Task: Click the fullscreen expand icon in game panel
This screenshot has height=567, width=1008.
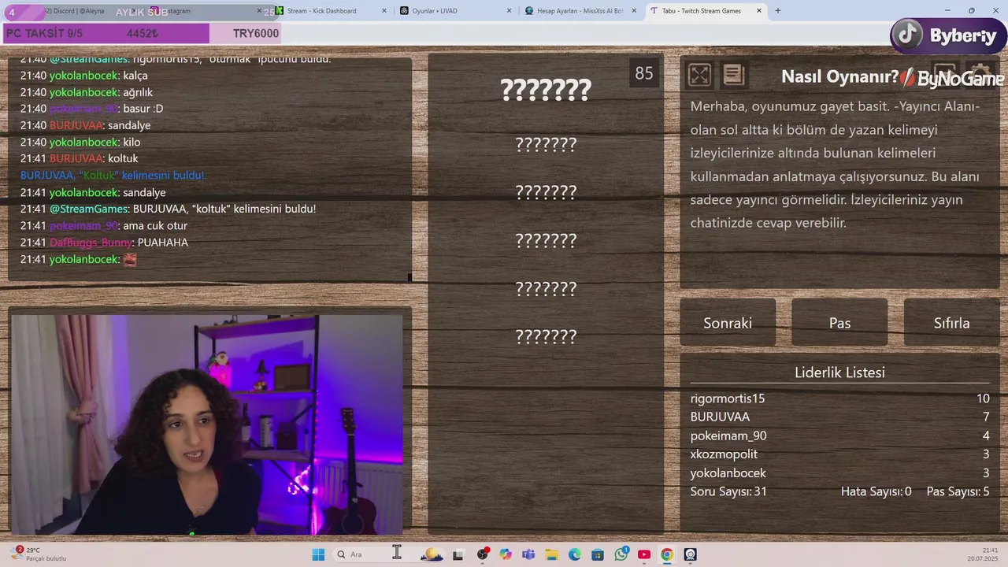Action: [699, 75]
